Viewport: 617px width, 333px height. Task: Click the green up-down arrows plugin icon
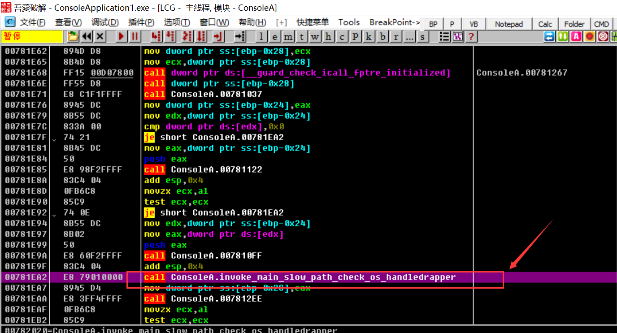pos(563,36)
